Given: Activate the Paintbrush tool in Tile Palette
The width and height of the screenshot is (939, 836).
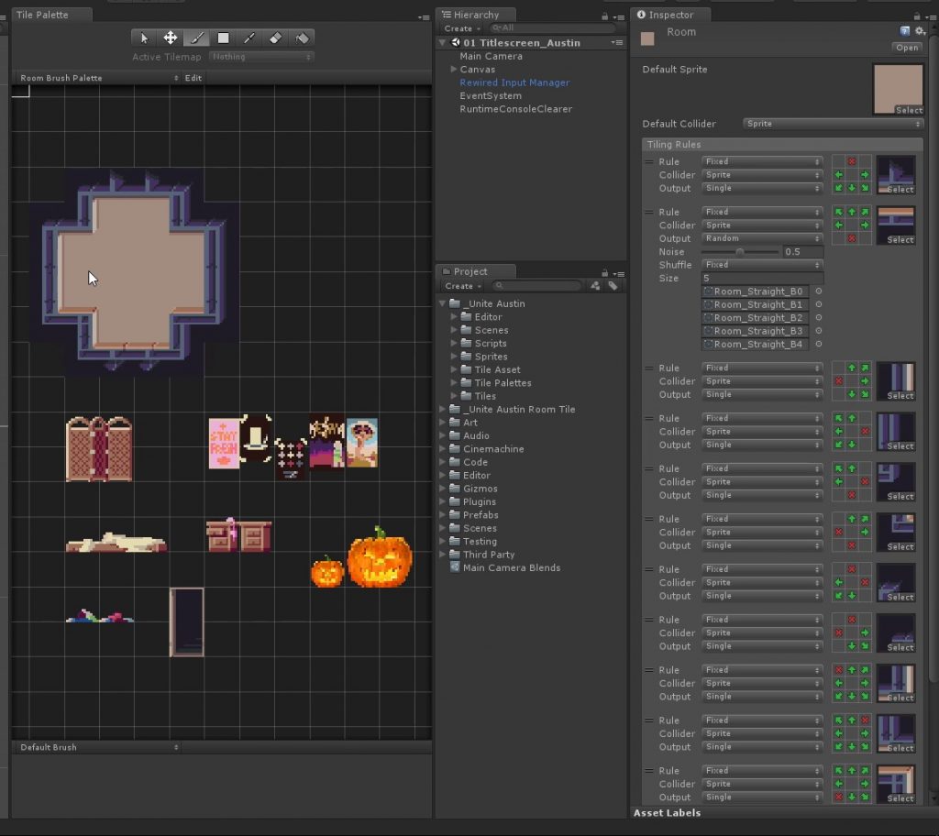Looking at the screenshot, I should 196,38.
